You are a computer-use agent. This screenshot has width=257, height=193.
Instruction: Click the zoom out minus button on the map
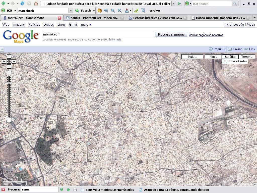click(x=9, y=120)
